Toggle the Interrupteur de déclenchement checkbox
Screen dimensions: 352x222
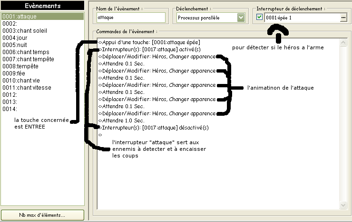[259, 17]
